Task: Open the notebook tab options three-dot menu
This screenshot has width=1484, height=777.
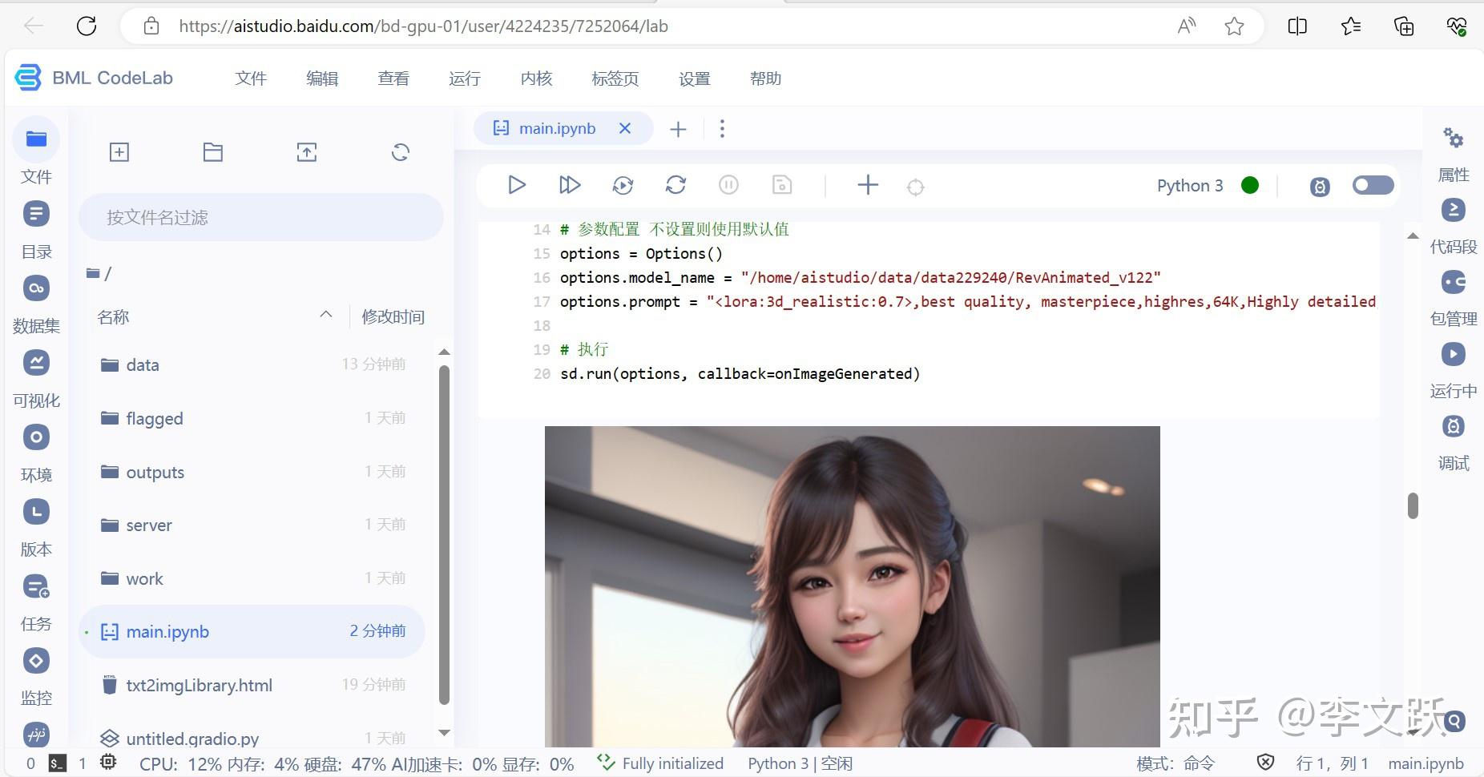Action: tap(722, 128)
